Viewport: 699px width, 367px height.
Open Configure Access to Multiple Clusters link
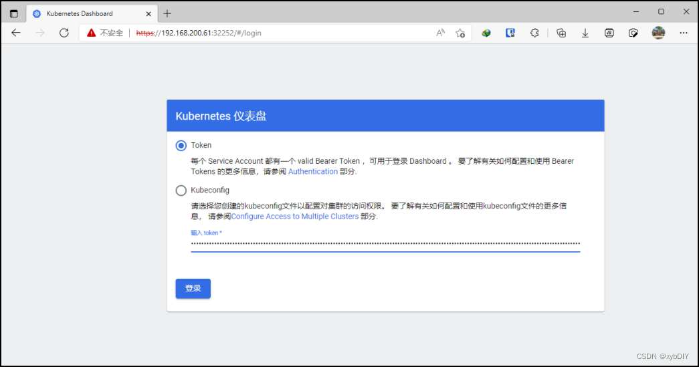pyautogui.click(x=295, y=217)
